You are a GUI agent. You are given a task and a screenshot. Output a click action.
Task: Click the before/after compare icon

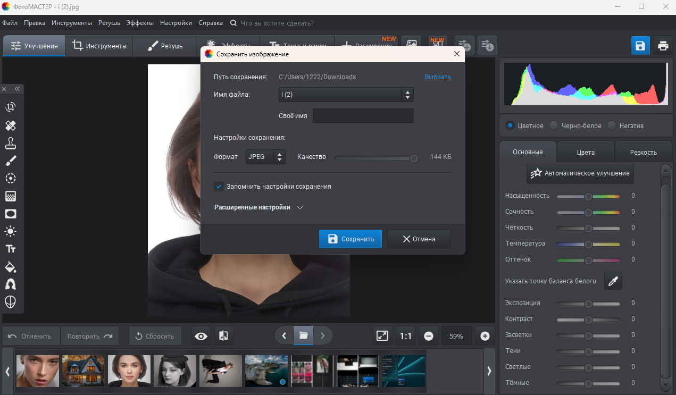click(224, 336)
